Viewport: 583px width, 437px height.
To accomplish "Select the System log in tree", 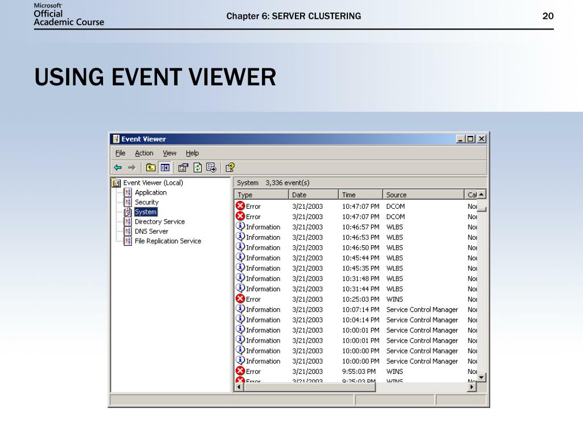I will click(146, 212).
